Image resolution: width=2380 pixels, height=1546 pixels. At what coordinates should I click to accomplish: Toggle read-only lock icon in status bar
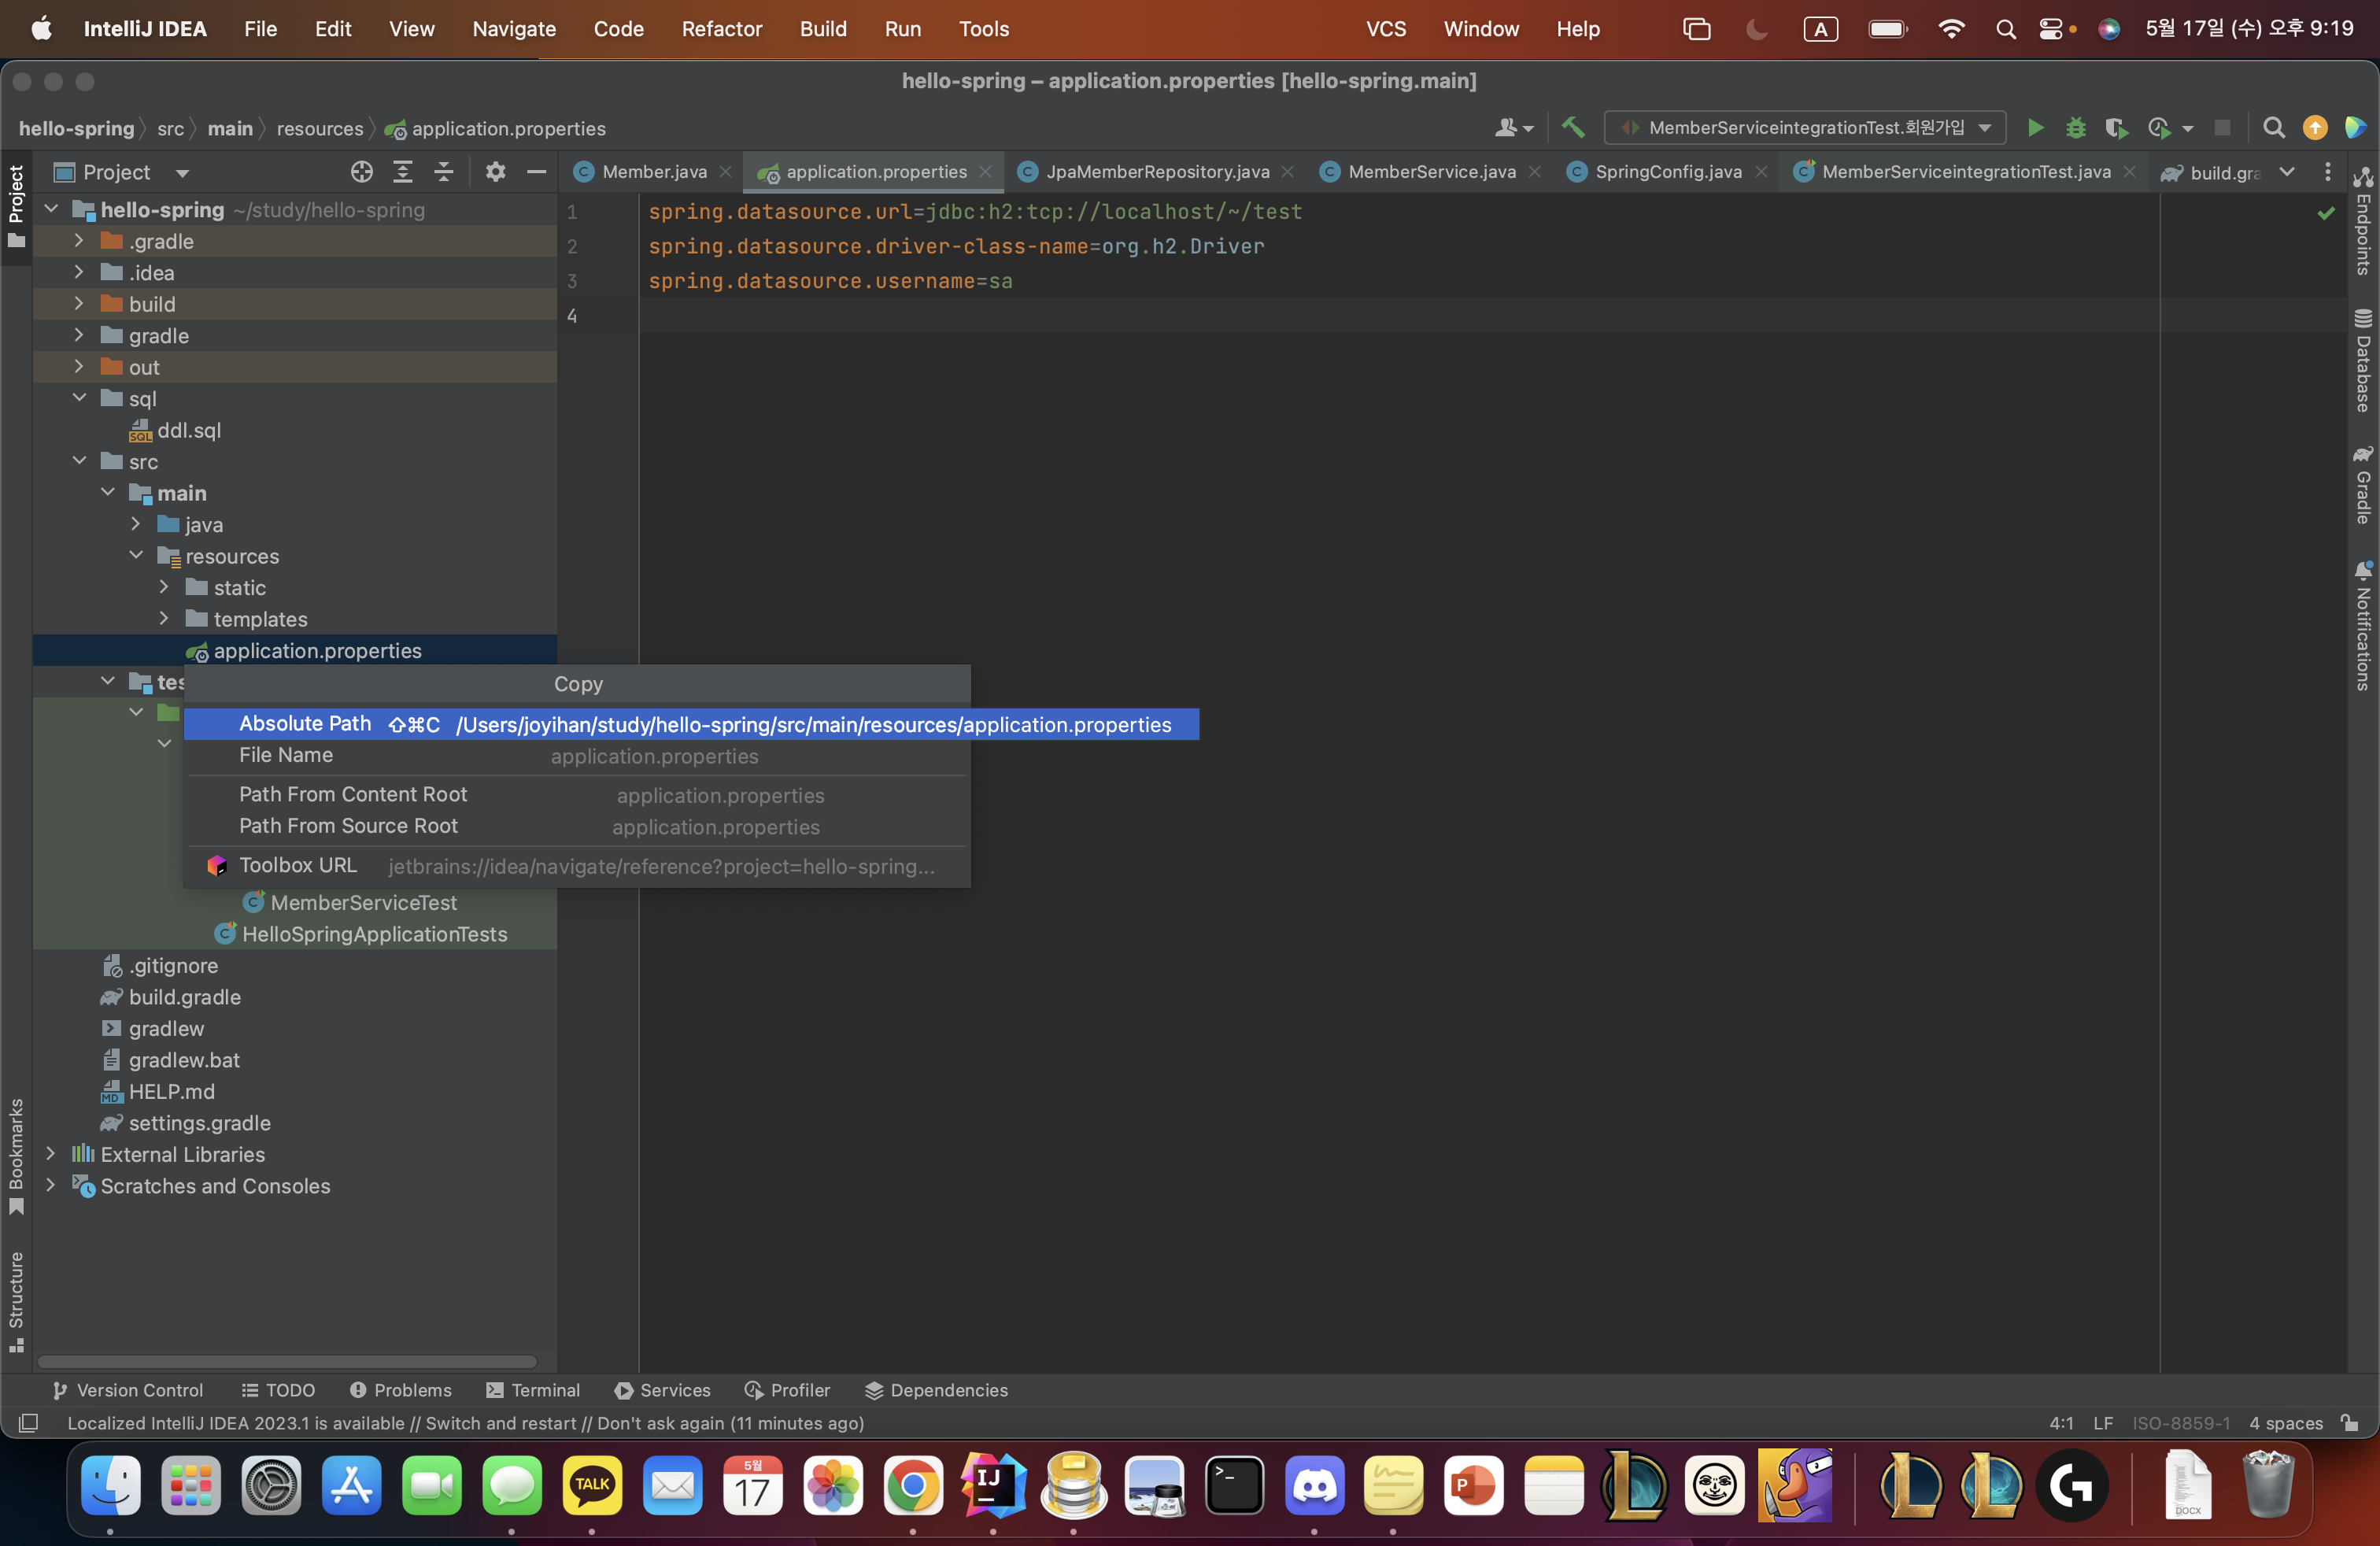tap(2350, 1423)
